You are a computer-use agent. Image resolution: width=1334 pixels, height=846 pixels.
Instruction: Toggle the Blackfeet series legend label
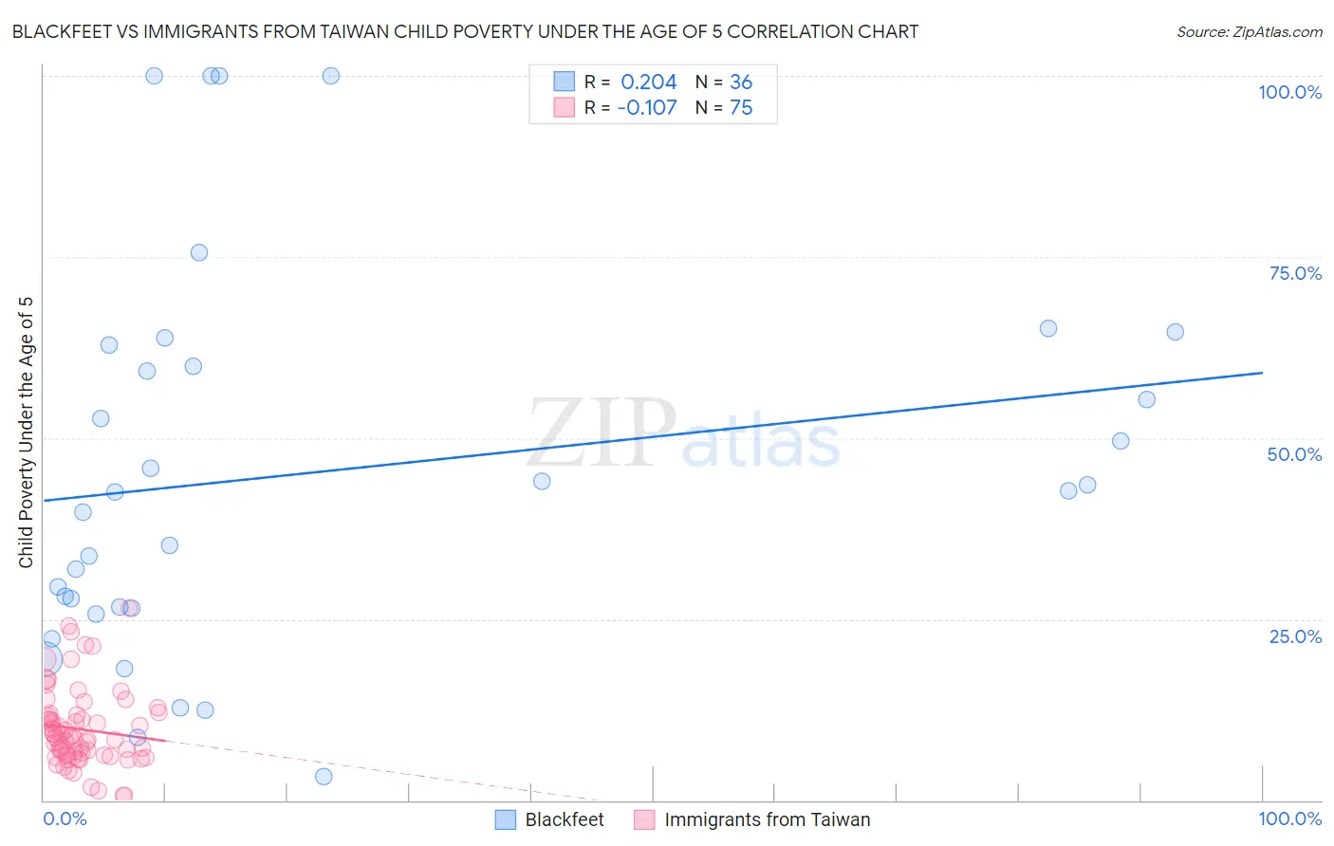pyautogui.click(x=565, y=819)
